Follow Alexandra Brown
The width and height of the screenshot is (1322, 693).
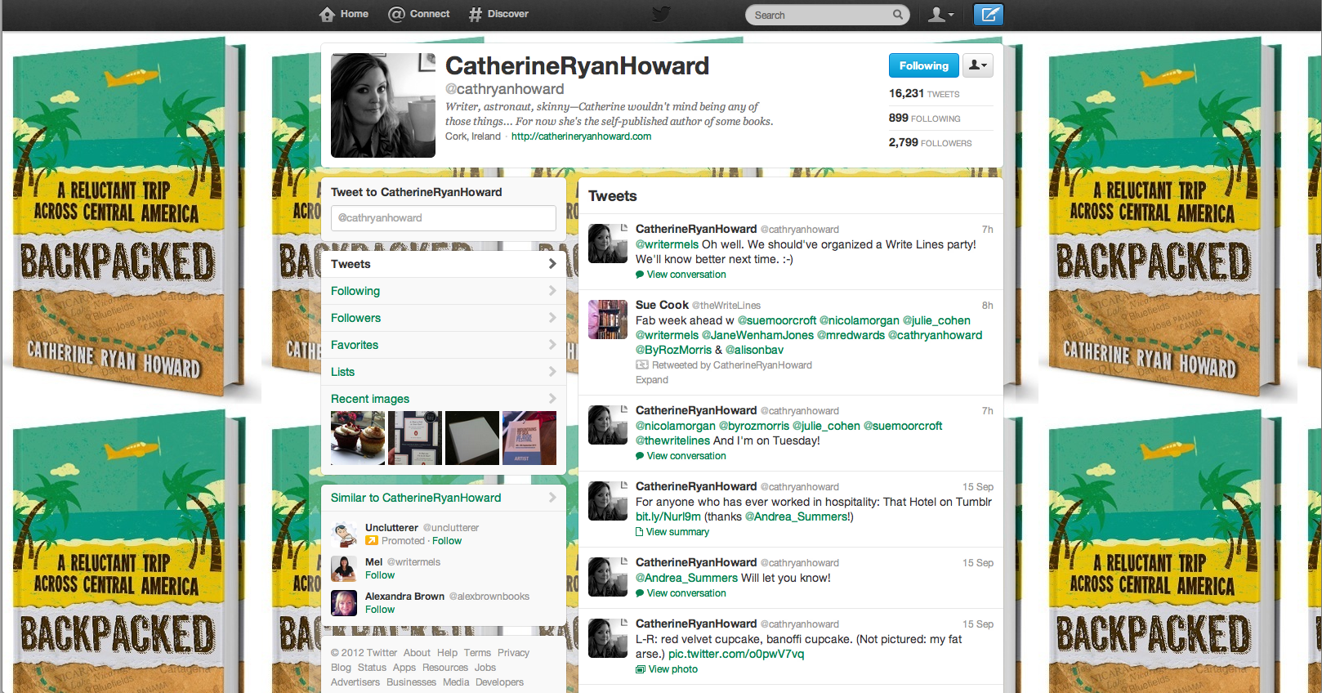click(x=380, y=610)
